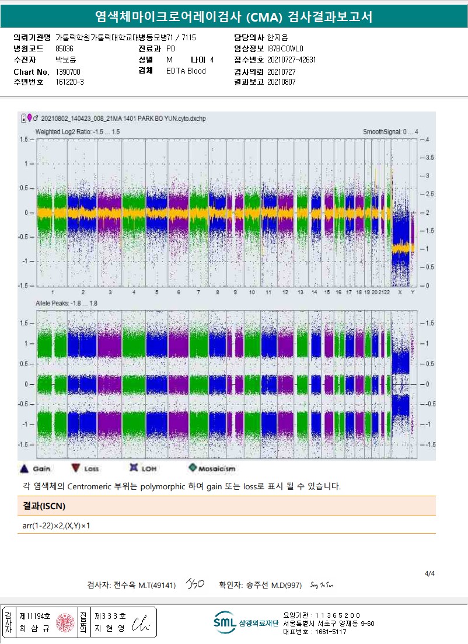Click the specialist name '지 현 영'

(x=110, y=628)
